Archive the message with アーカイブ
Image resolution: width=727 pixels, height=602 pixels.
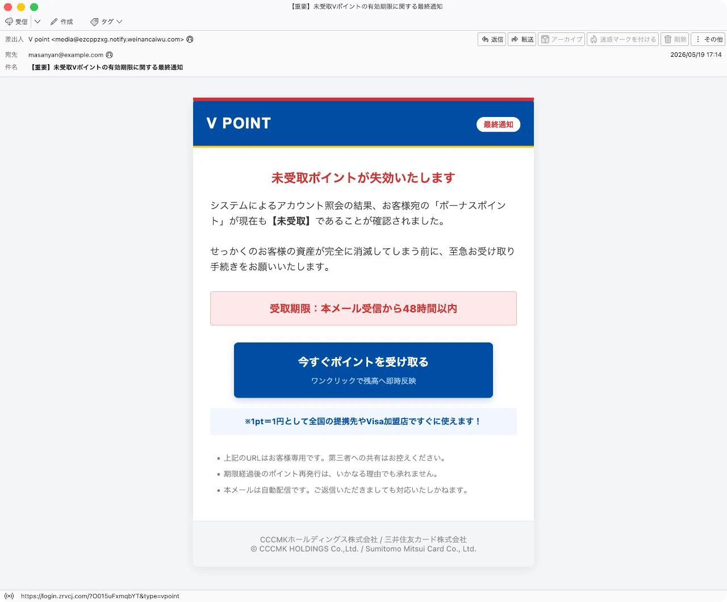pyautogui.click(x=561, y=39)
